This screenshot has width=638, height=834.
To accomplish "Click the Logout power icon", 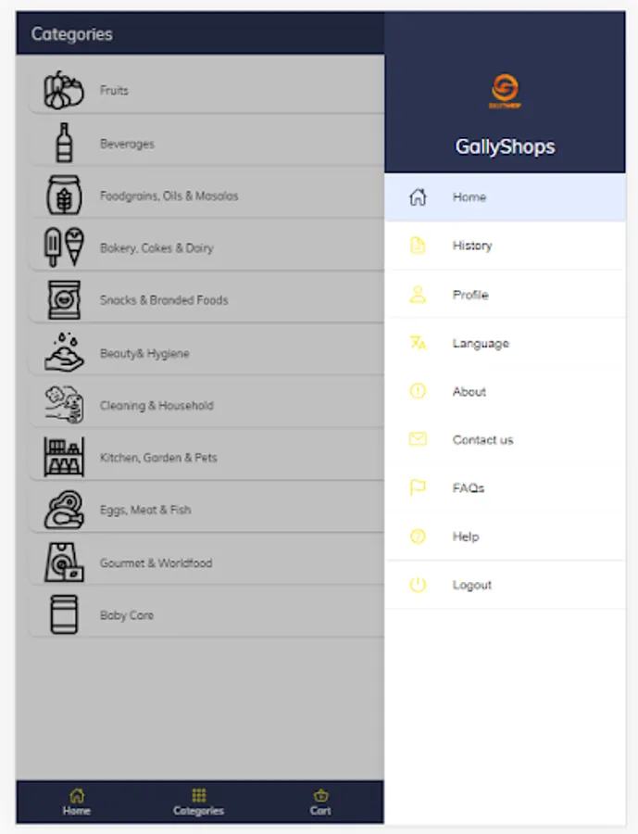I will (x=418, y=585).
